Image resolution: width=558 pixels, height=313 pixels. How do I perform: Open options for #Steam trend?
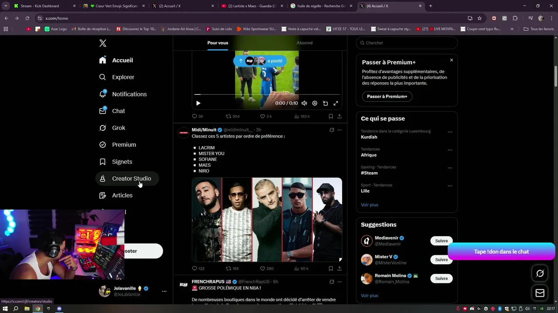(x=450, y=168)
